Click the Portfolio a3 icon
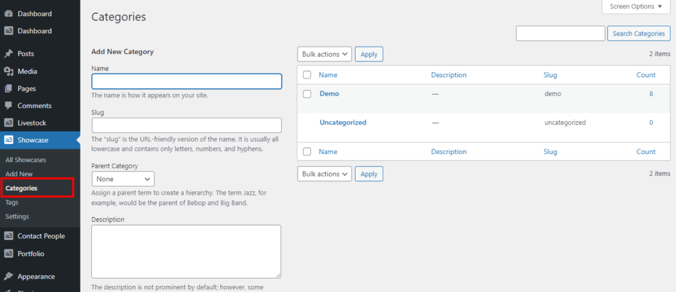676x292 pixels. 8,254
